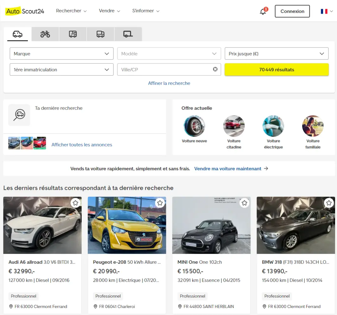Viewport: 337px width, 315px height.
Task: Open the Voiture familiale round image
Action: 313,126
